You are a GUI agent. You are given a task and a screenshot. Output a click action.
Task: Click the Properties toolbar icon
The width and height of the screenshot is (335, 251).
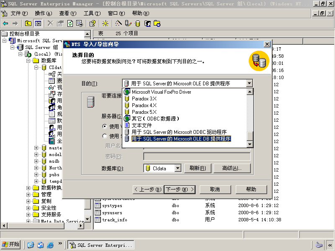[x=60, y=23]
